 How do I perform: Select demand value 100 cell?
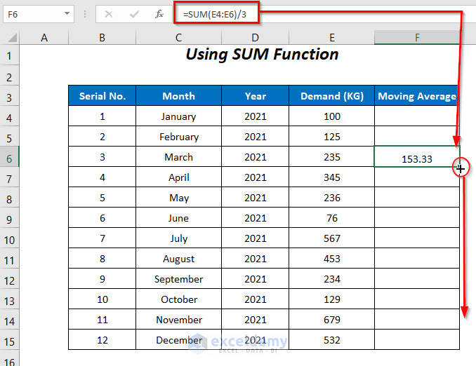tap(332, 116)
